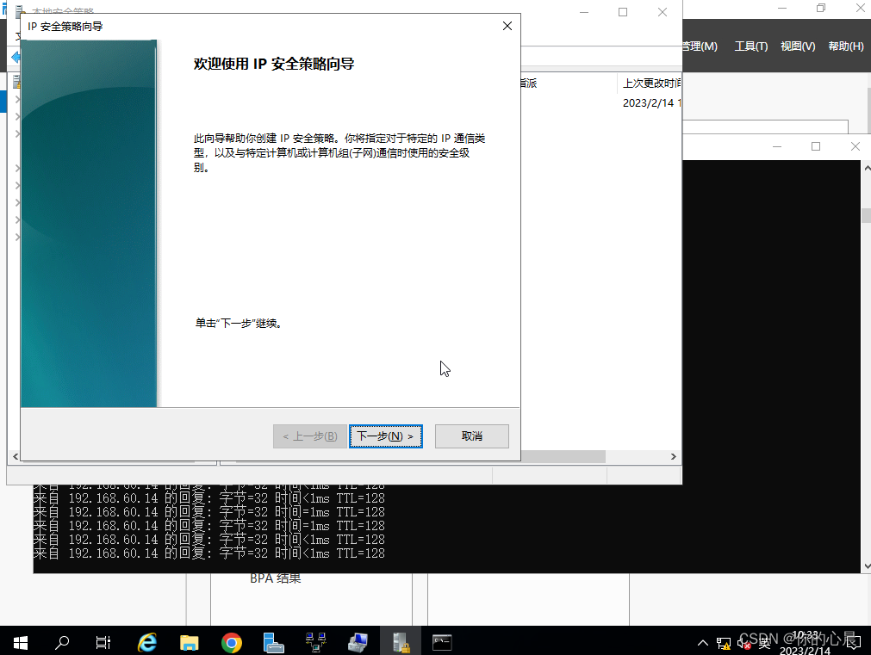Launch Google Chrome from taskbar

point(232,642)
